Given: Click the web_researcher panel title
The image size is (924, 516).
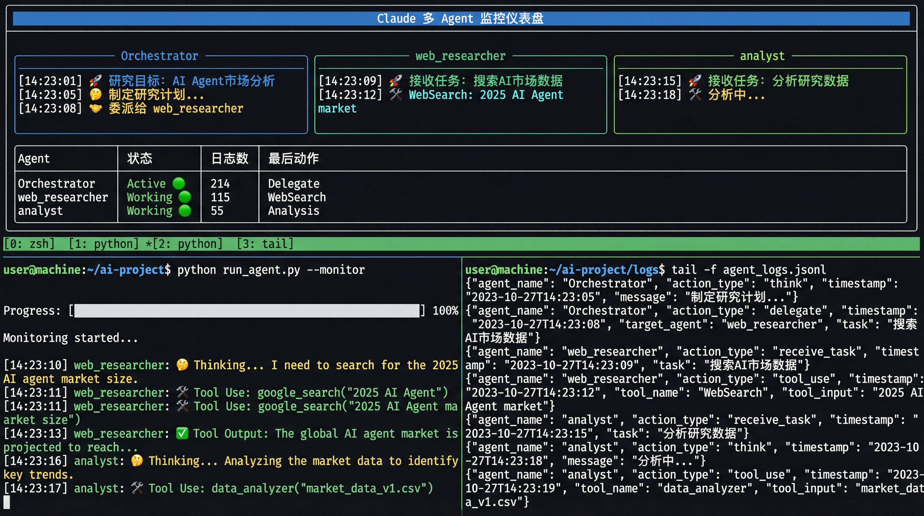Looking at the screenshot, I should tap(461, 56).
